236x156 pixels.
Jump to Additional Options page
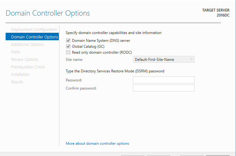coord(27,45)
